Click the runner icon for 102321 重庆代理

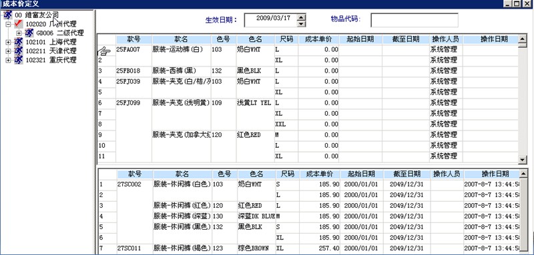click(19, 60)
